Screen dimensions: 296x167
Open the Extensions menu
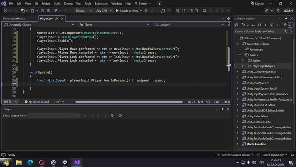click(x=101, y=3)
